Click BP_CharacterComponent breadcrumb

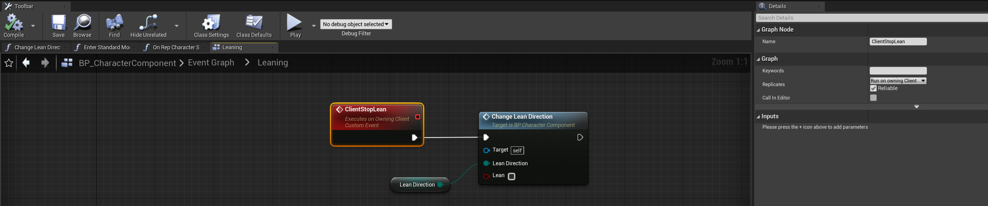coord(127,63)
